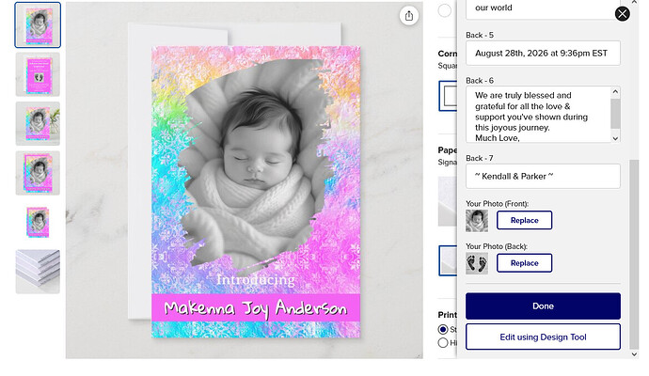The width and height of the screenshot is (649, 376).
Task: Click the 'our world' text field
Action: tap(543, 8)
